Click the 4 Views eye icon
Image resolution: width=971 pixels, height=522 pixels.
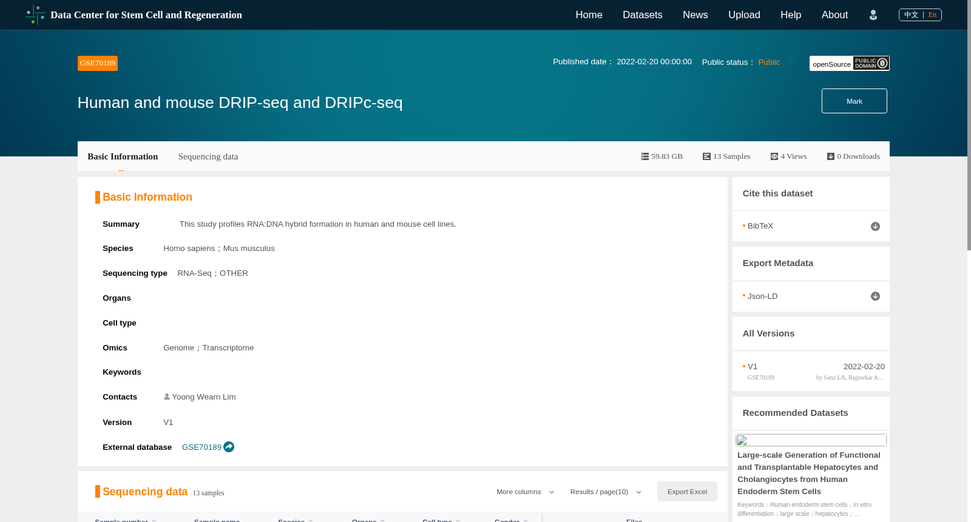[774, 156]
